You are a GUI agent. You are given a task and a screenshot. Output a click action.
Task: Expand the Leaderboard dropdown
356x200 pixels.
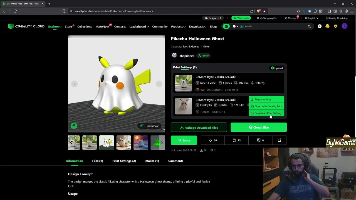(x=139, y=27)
